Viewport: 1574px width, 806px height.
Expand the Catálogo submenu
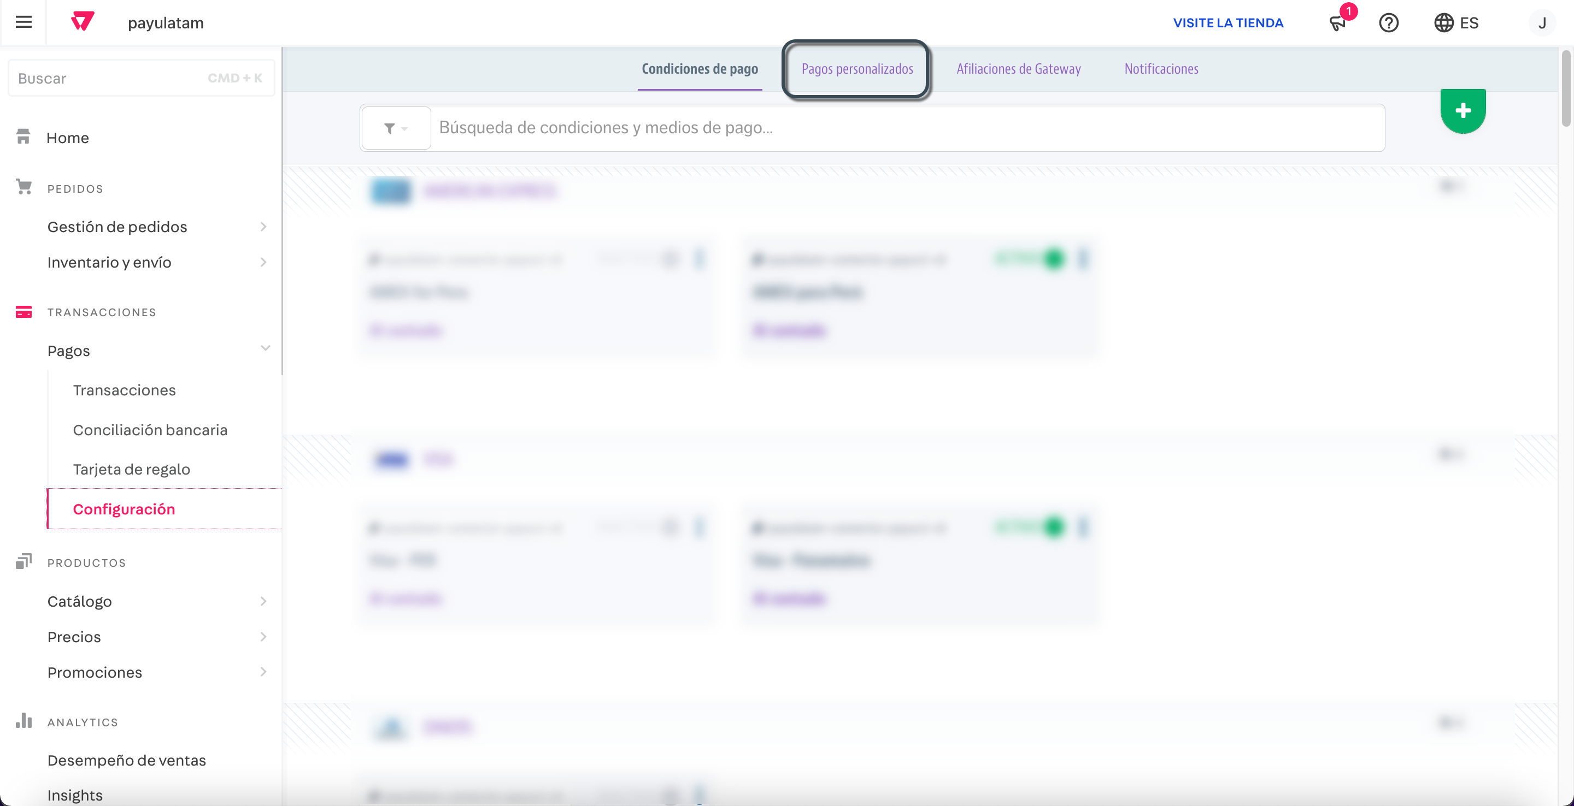click(263, 601)
